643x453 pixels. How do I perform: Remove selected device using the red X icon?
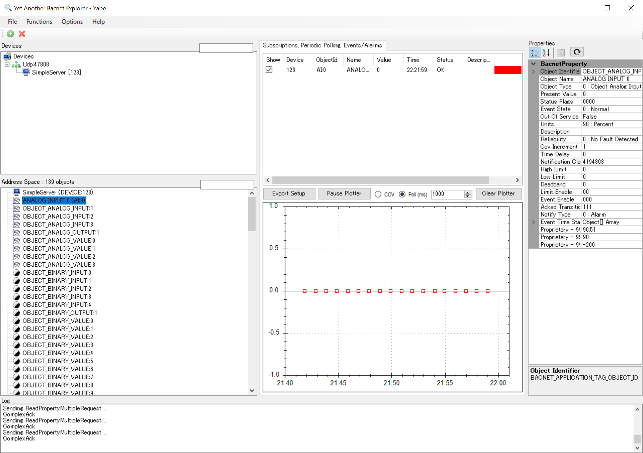tap(21, 34)
